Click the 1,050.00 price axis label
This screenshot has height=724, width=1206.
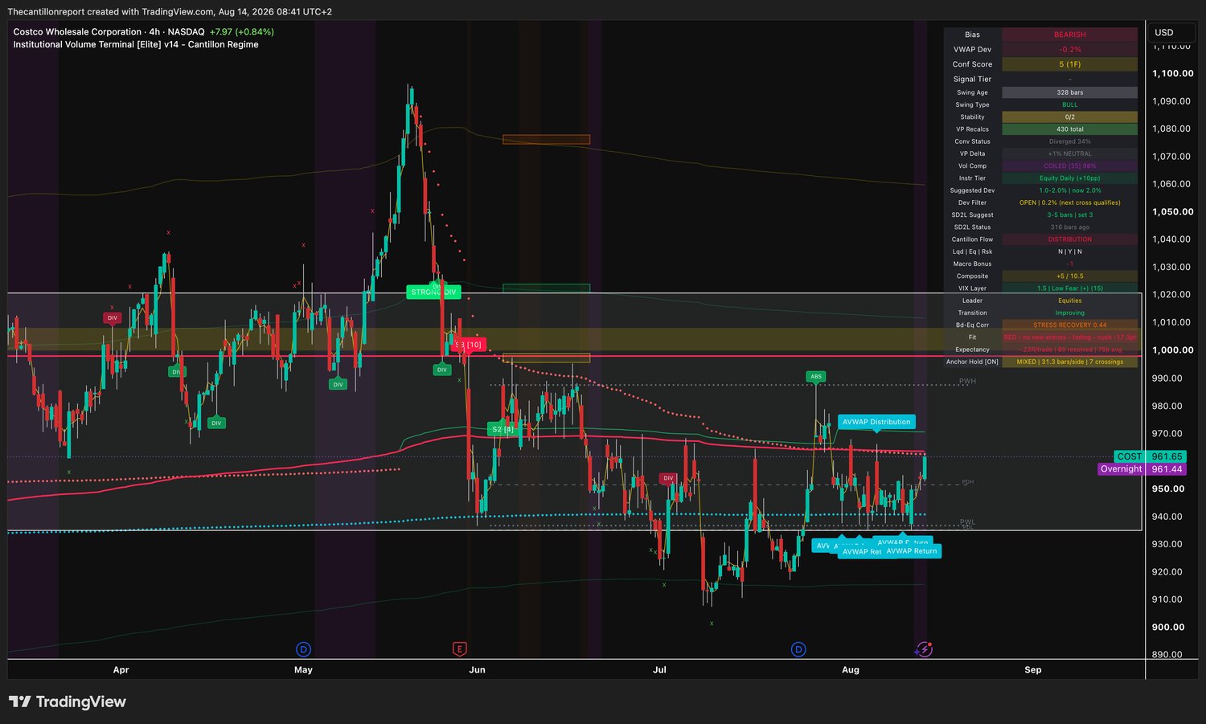[x=1173, y=211]
